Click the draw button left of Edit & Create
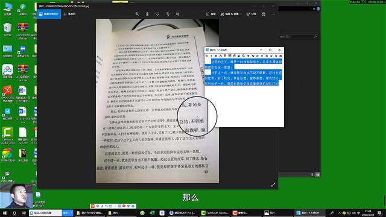This screenshot has height=217, width=386. 210,14
